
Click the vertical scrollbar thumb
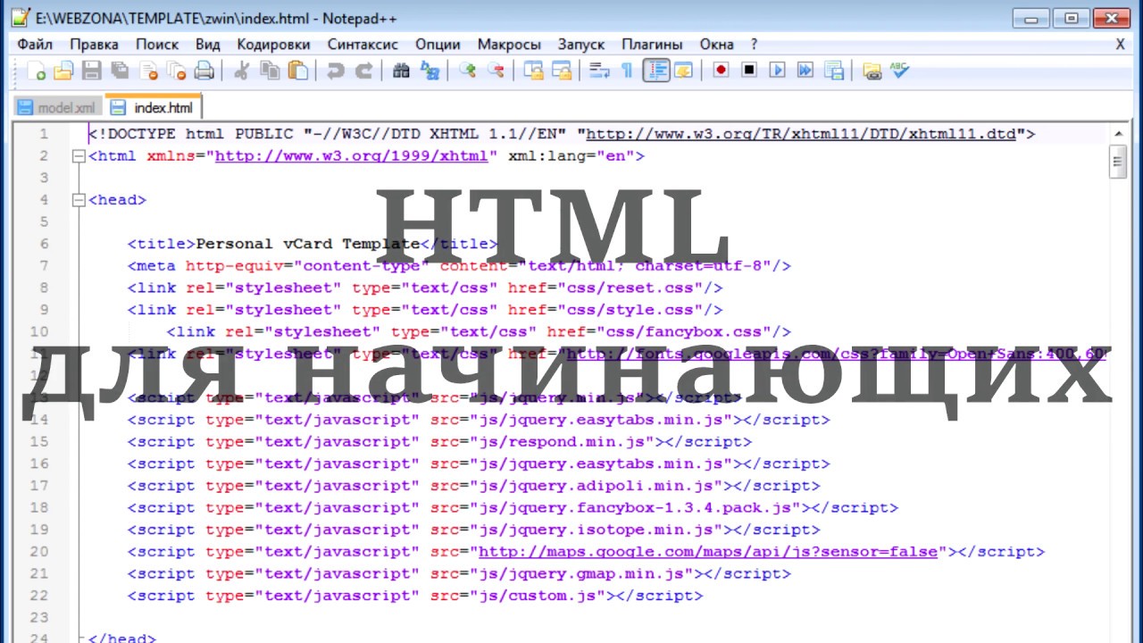pos(1117,162)
